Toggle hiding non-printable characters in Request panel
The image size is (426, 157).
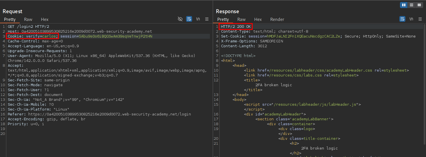[x=180, y=19]
